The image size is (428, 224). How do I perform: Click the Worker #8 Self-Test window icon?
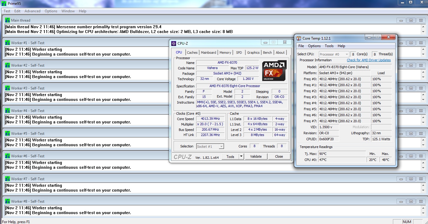coord(7,201)
